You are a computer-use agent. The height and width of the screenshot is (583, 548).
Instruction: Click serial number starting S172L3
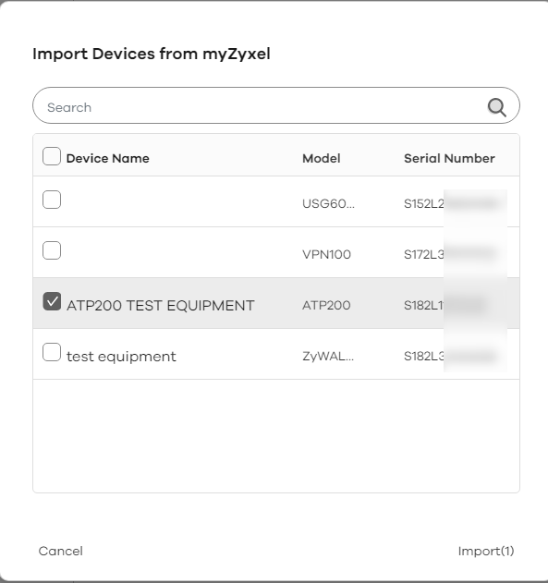pos(450,254)
